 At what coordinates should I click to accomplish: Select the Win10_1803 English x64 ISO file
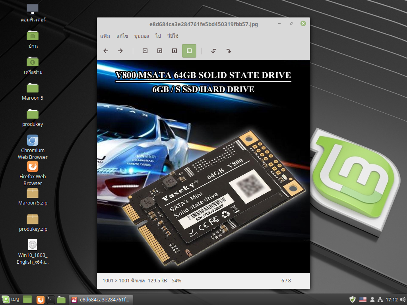[33, 252]
